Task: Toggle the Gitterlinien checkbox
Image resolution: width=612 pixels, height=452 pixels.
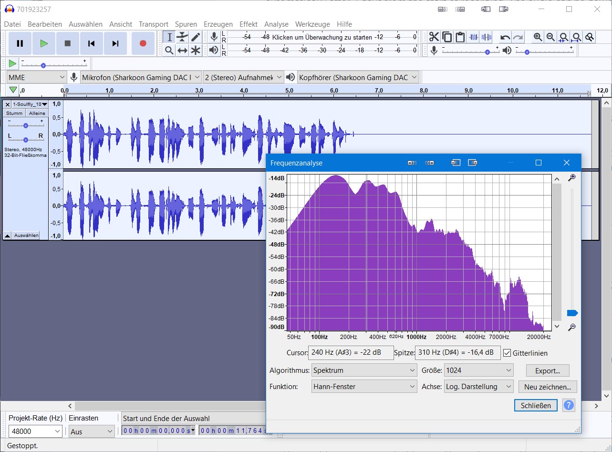Action: 507,353
